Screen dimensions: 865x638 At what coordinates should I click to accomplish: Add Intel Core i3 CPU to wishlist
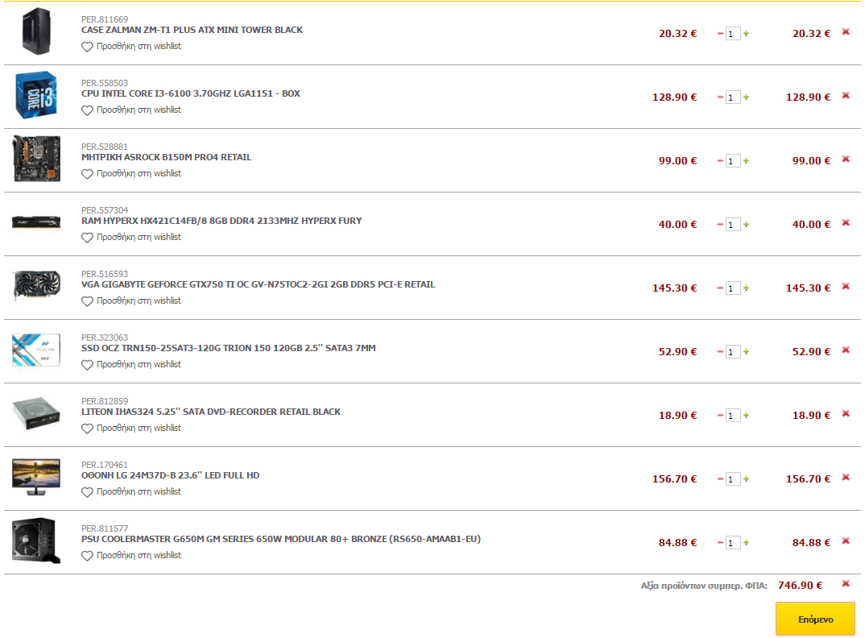131,110
